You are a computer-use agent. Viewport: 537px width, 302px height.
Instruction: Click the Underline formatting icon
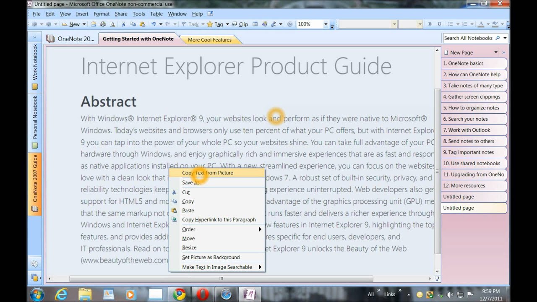pos(439,24)
